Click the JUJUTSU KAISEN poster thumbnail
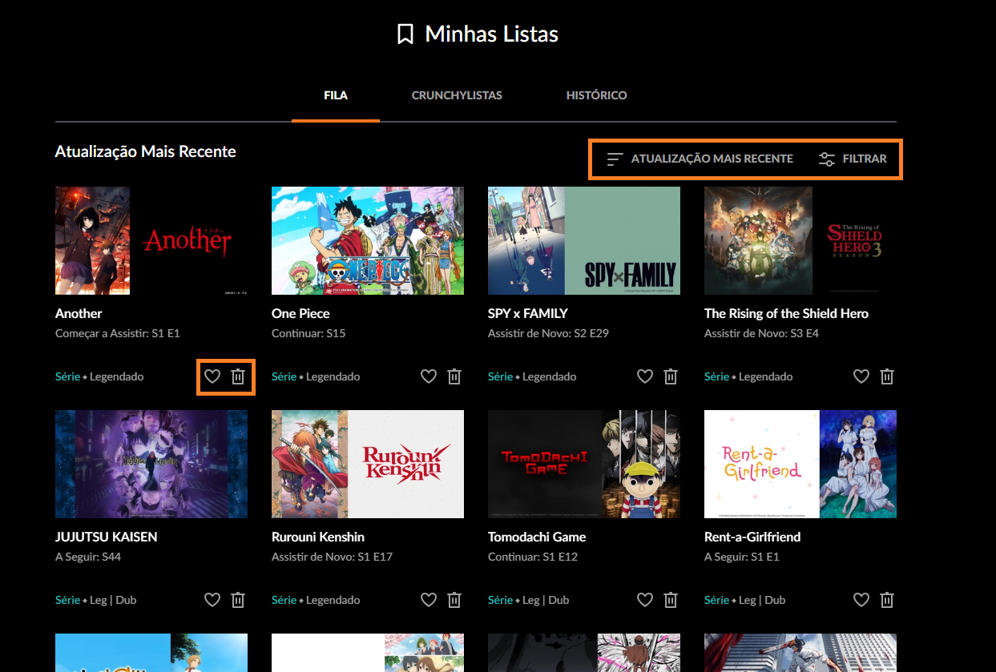Image resolution: width=996 pixels, height=672 pixels. tap(151, 464)
